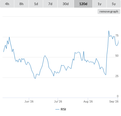Switch to the 30d range tab
Screen dimensions: 121x116
(66, 4)
